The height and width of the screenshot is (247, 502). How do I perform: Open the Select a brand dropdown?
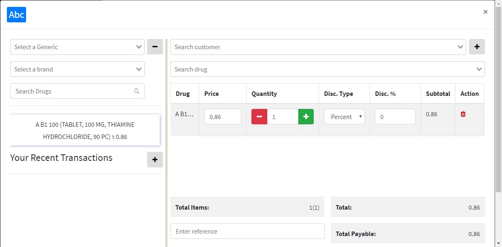click(x=77, y=69)
